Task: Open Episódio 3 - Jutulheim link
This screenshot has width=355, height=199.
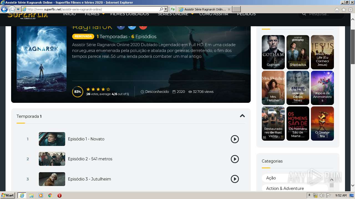Action: coord(90,179)
